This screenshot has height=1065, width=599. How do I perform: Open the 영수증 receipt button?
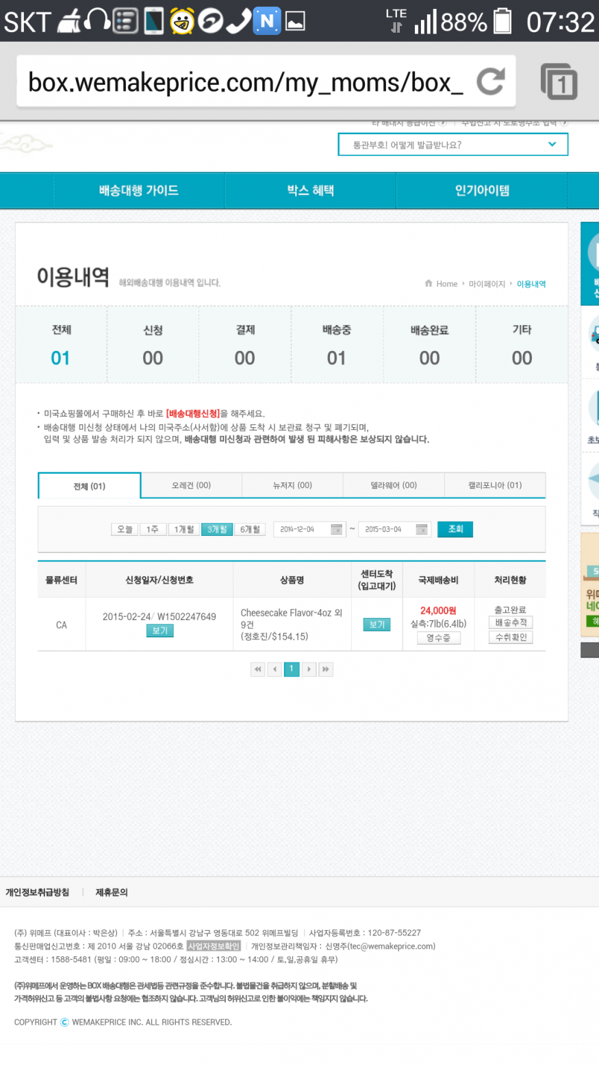coord(439,638)
